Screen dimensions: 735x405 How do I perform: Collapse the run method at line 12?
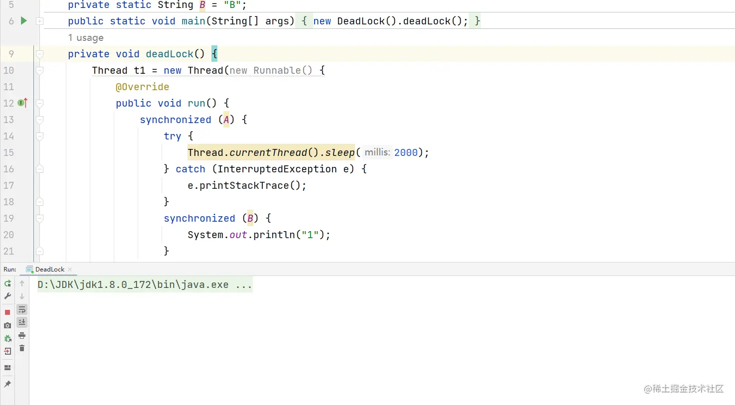[40, 103]
